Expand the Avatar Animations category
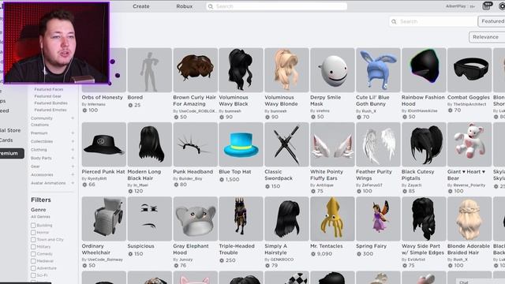Viewport: 505px width, 284px height. point(73,183)
